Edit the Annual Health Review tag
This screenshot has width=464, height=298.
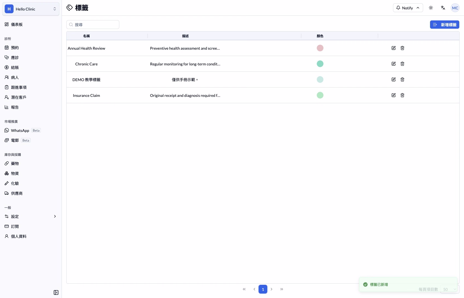pyautogui.click(x=394, y=48)
